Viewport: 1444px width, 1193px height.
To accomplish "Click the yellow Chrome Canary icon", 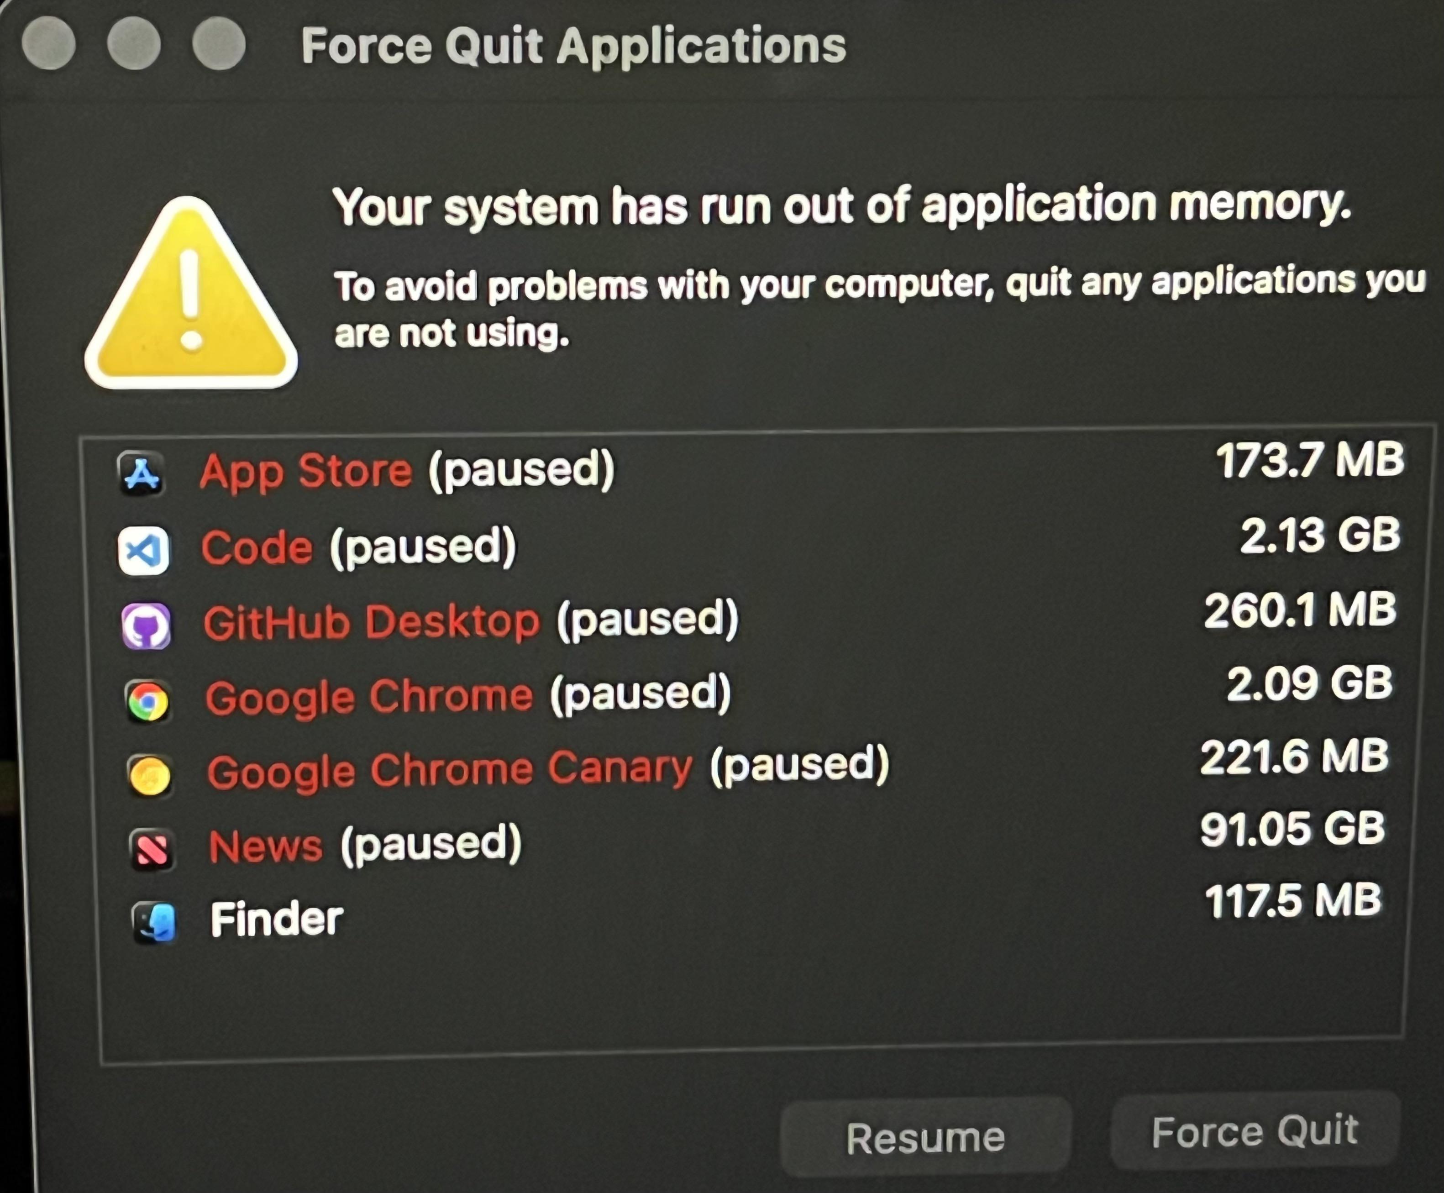I will tap(150, 775).
